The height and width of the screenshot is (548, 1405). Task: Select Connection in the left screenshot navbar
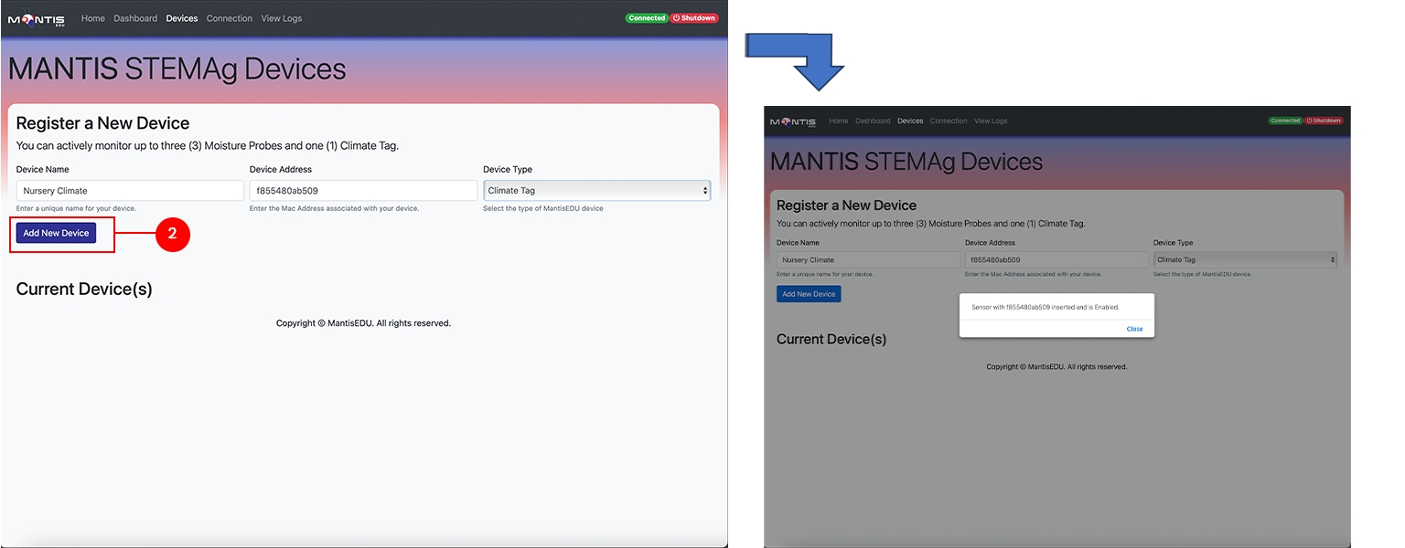[229, 18]
